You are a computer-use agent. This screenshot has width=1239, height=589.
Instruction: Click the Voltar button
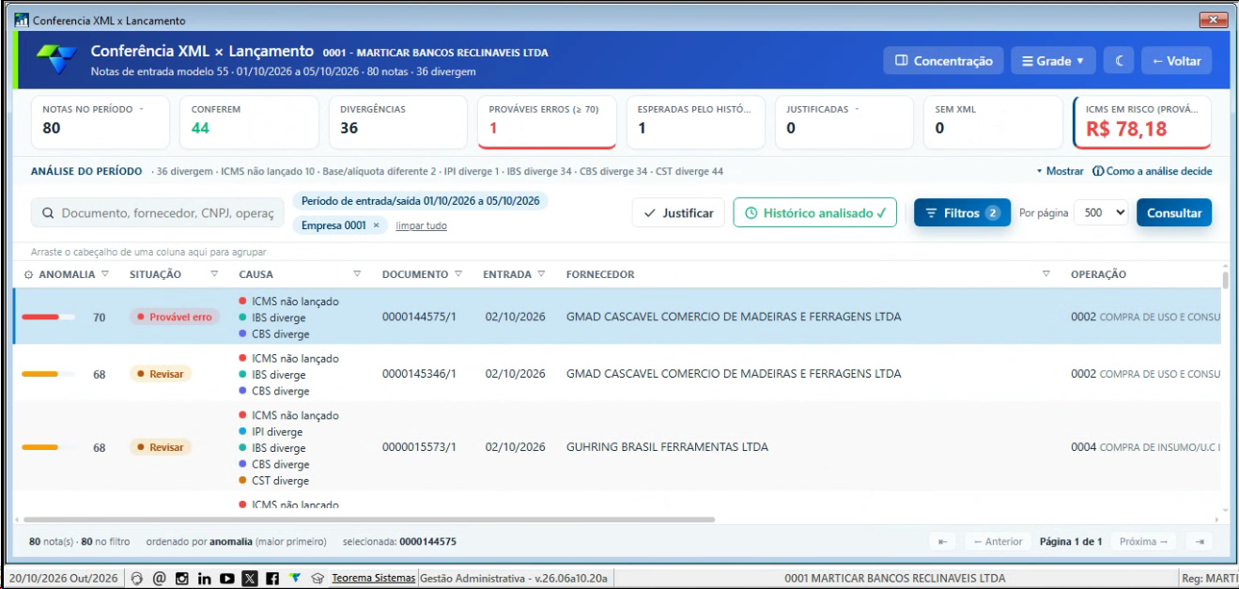pyautogui.click(x=1176, y=61)
